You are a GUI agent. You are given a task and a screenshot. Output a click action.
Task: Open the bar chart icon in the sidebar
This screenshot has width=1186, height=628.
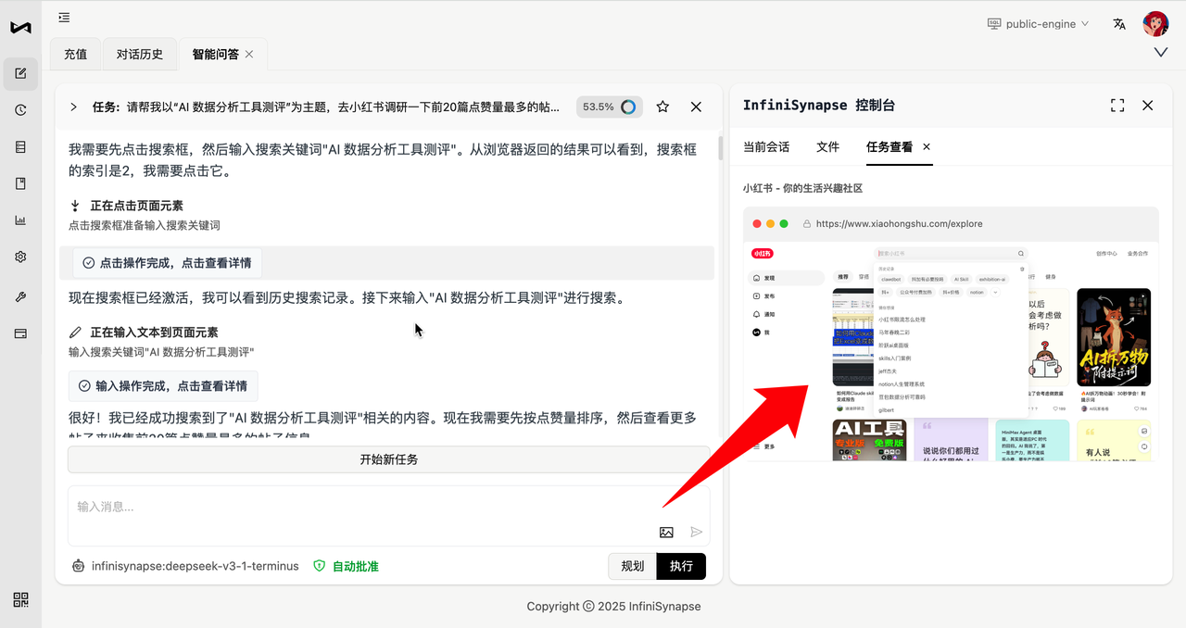click(x=20, y=220)
